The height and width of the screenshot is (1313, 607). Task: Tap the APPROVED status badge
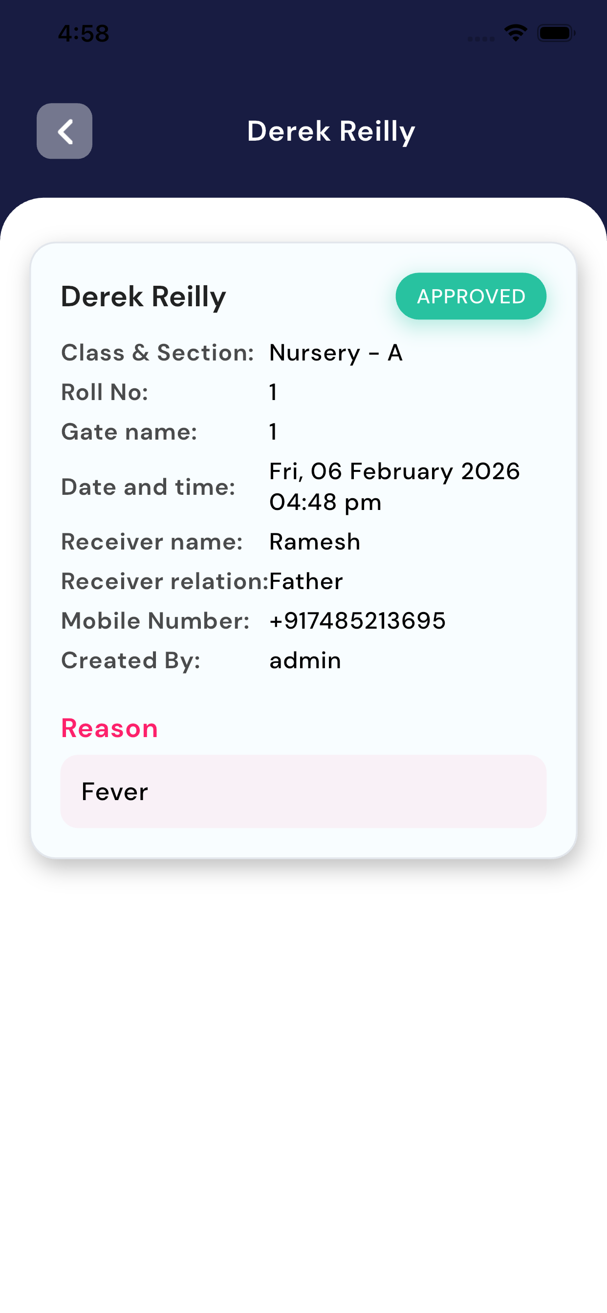click(470, 296)
